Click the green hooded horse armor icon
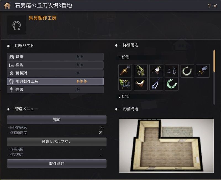Viewport: 221px width, 180px height. [141, 71]
